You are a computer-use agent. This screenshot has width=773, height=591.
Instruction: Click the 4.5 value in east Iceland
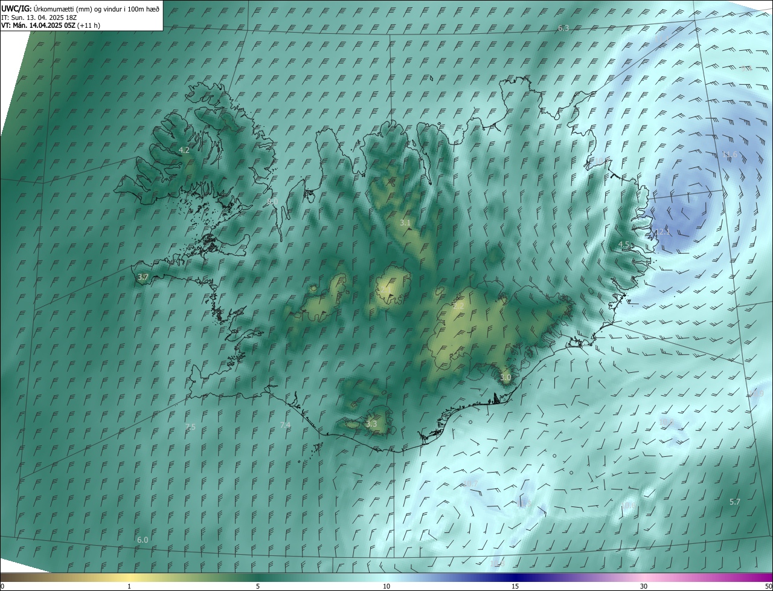pos(624,245)
